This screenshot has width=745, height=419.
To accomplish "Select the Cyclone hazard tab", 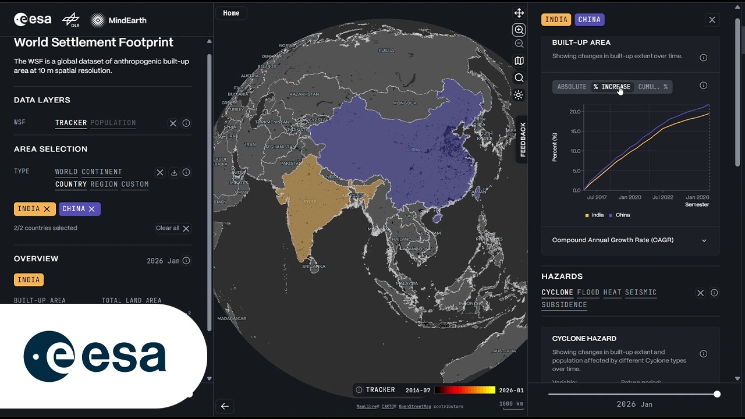I will 558,292.
